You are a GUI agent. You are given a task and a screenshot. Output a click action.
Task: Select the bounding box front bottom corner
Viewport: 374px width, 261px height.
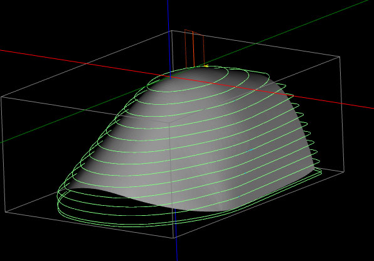point(174,238)
